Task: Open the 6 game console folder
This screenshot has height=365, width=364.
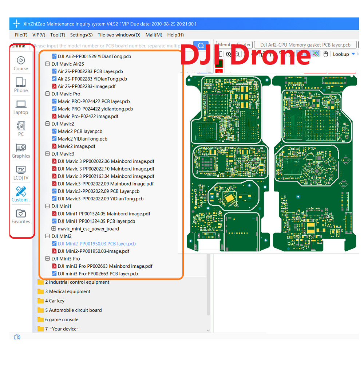Action: click(58, 319)
